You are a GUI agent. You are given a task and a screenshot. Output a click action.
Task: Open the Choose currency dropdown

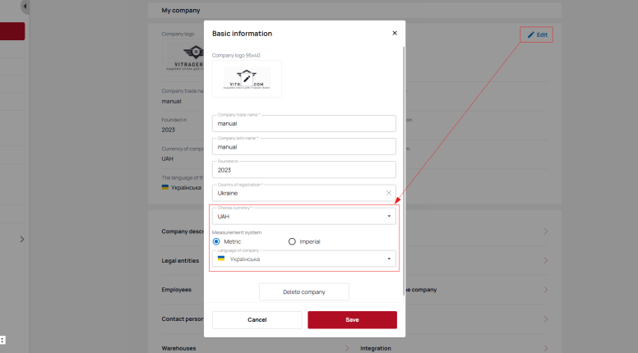(x=303, y=216)
